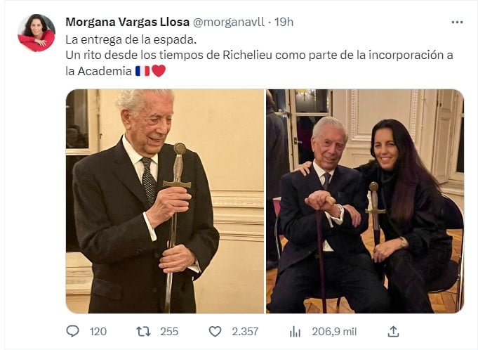The width and height of the screenshot is (478, 350).
Task: Open the view analytics bar chart icon
Action: [296, 331]
